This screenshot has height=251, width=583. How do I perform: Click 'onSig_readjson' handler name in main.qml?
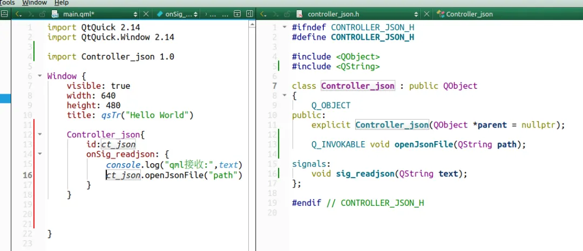pyautogui.click(x=120, y=154)
